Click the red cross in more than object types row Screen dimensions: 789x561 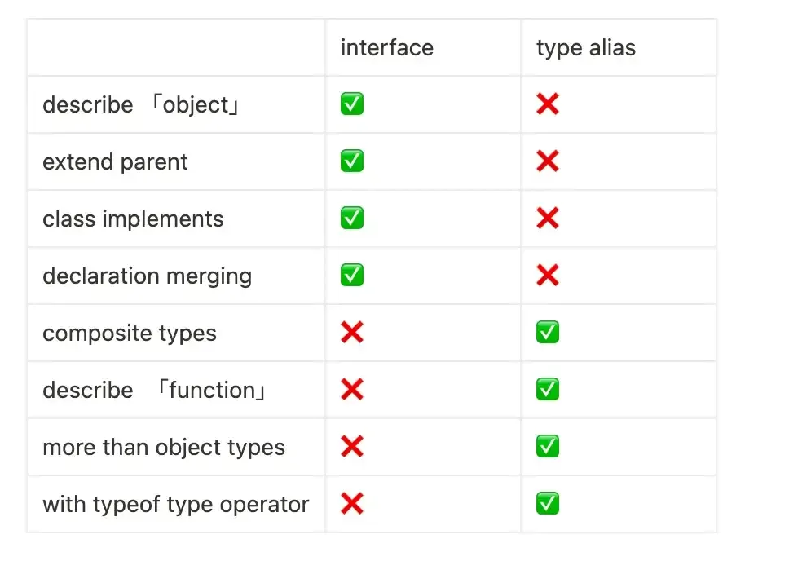pyautogui.click(x=352, y=447)
